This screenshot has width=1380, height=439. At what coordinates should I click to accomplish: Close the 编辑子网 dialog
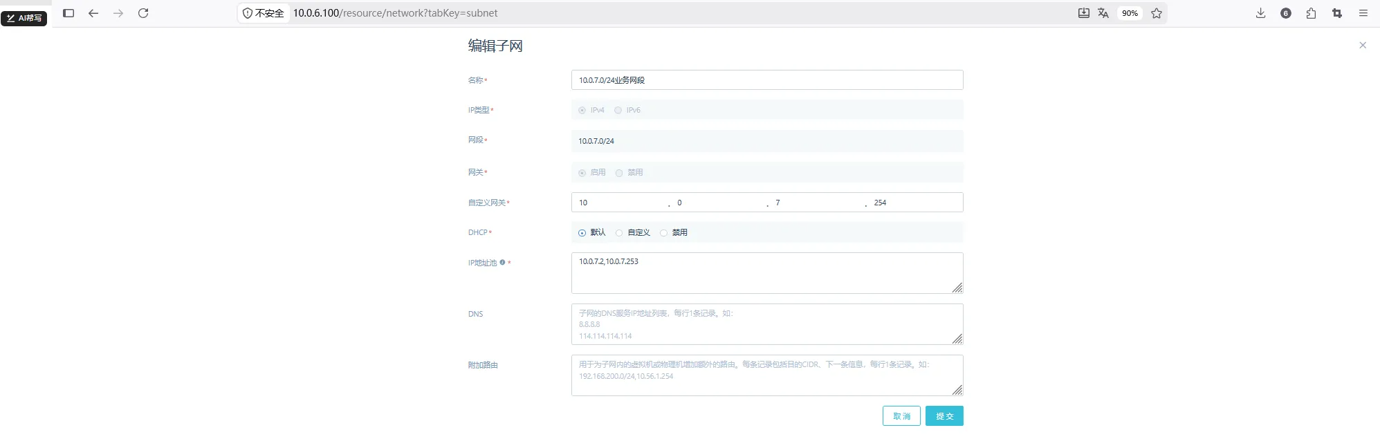pyautogui.click(x=1363, y=45)
